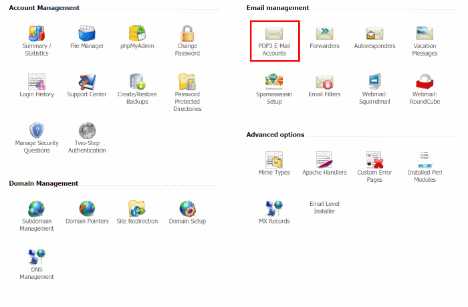Screen dimensions: 468x307
Task: Open Spamassassin Setup
Action: pos(274,82)
